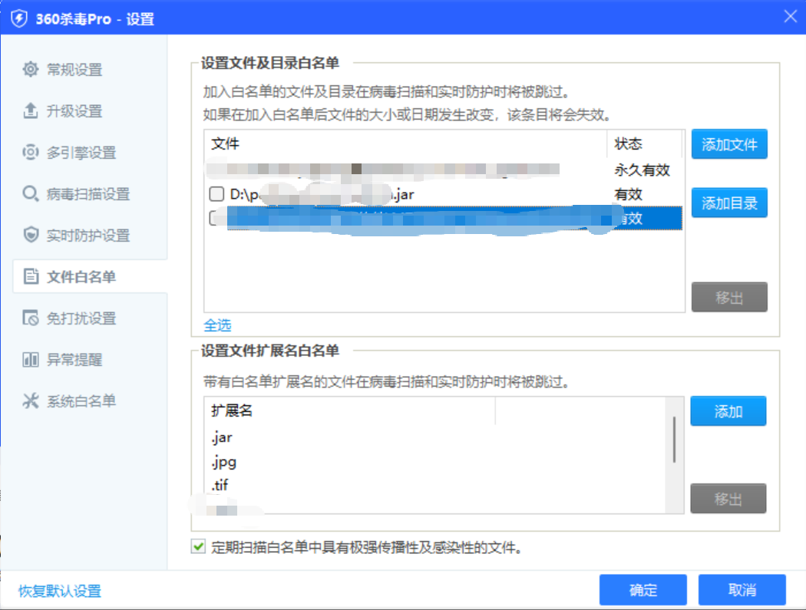Open 常规设置 via its gear icon
Viewport: 806px width, 610px height.
tap(31, 69)
